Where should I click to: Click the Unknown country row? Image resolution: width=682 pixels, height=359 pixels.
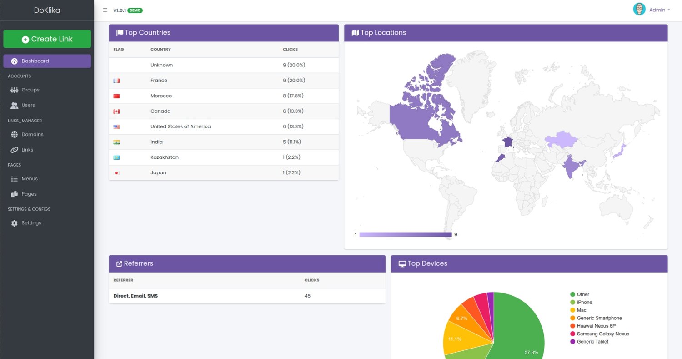point(224,65)
